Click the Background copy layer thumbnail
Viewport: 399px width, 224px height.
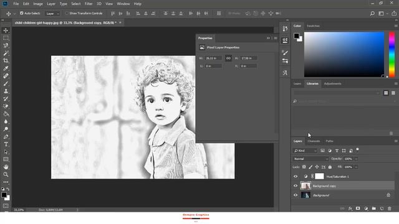(305, 185)
